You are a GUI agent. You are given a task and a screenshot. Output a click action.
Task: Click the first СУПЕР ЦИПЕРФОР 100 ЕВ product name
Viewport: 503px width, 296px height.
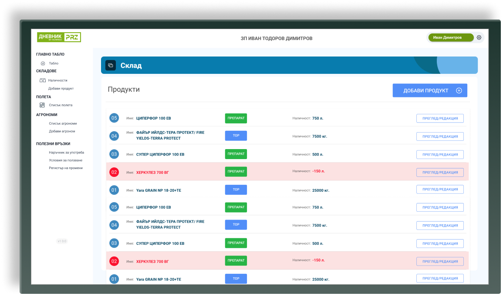pos(160,155)
